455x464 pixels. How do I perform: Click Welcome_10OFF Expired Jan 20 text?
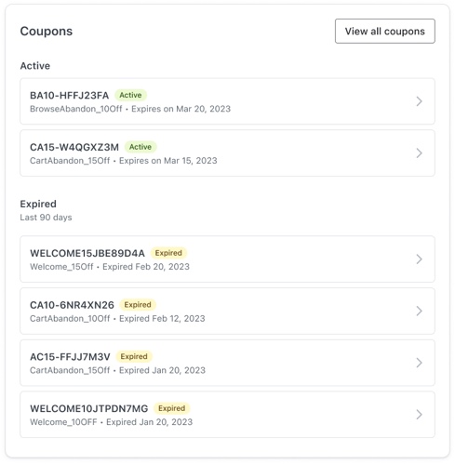pos(112,422)
